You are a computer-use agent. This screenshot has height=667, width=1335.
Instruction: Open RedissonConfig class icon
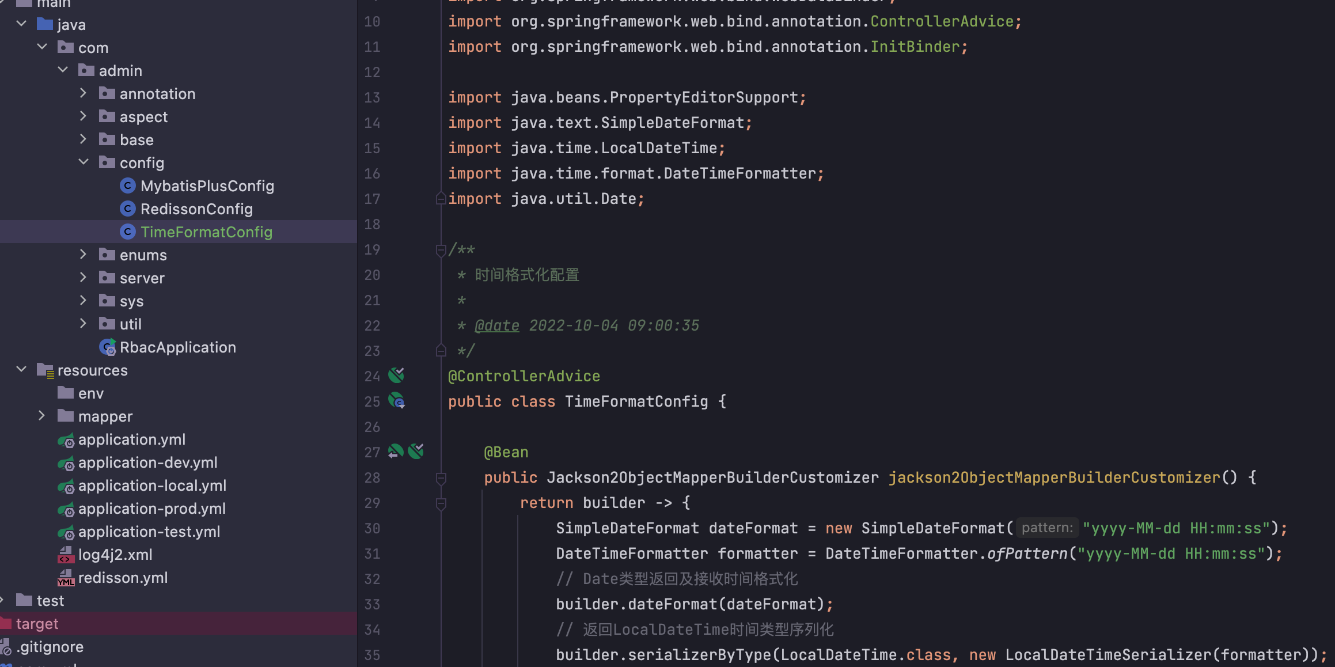(x=128, y=209)
